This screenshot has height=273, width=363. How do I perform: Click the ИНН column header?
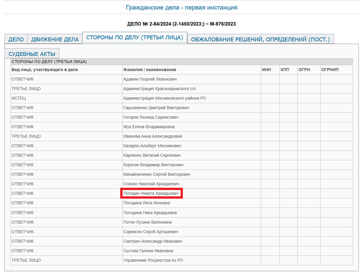(266, 70)
